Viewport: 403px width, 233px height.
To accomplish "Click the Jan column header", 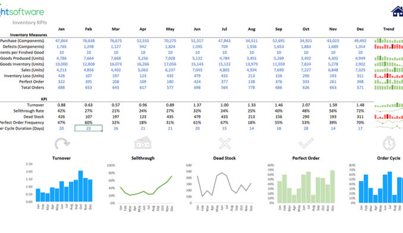I will 61,29.
